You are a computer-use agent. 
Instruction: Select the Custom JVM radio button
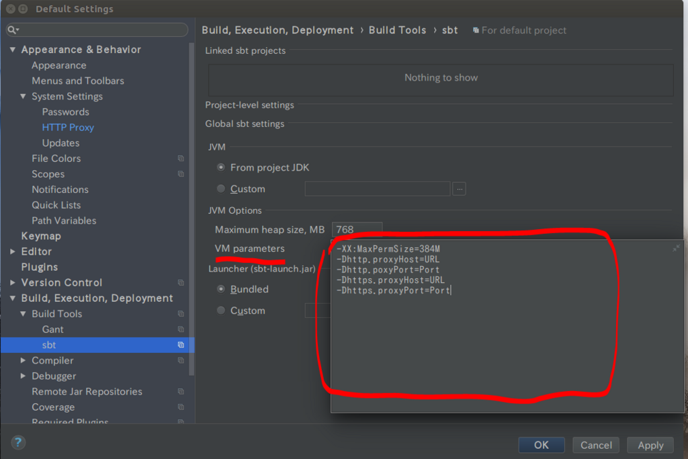coord(221,189)
